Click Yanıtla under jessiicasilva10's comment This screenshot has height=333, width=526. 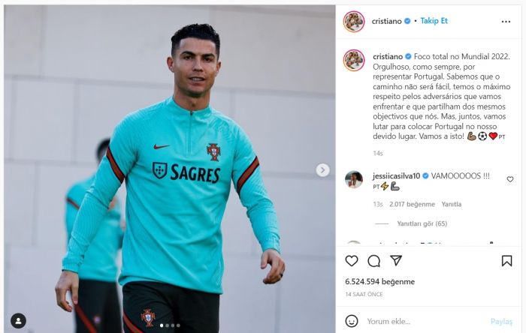pyautogui.click(x=451, y=204)
